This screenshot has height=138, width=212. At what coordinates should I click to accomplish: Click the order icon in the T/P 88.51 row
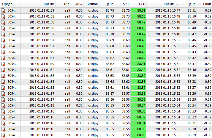click(x=3, y=11)
